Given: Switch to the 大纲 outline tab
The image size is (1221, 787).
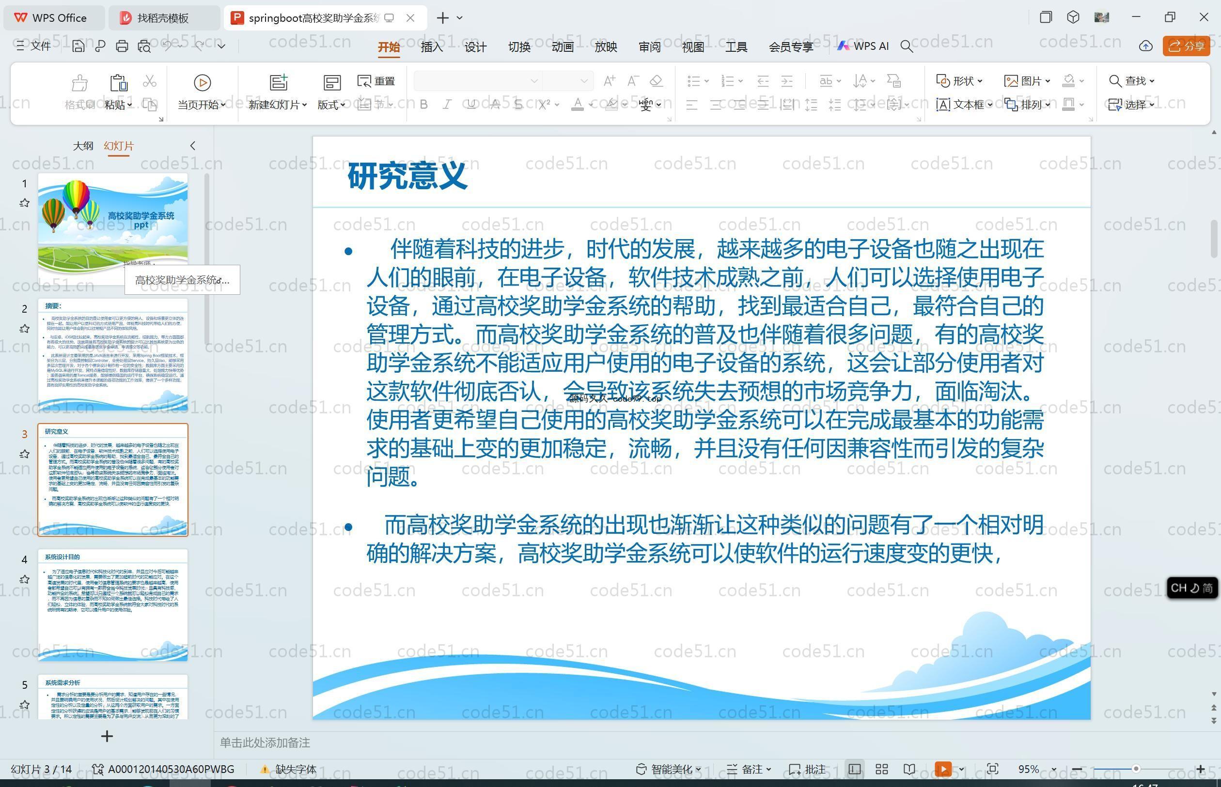Looking at the screenshot, I should coord(83,146).
